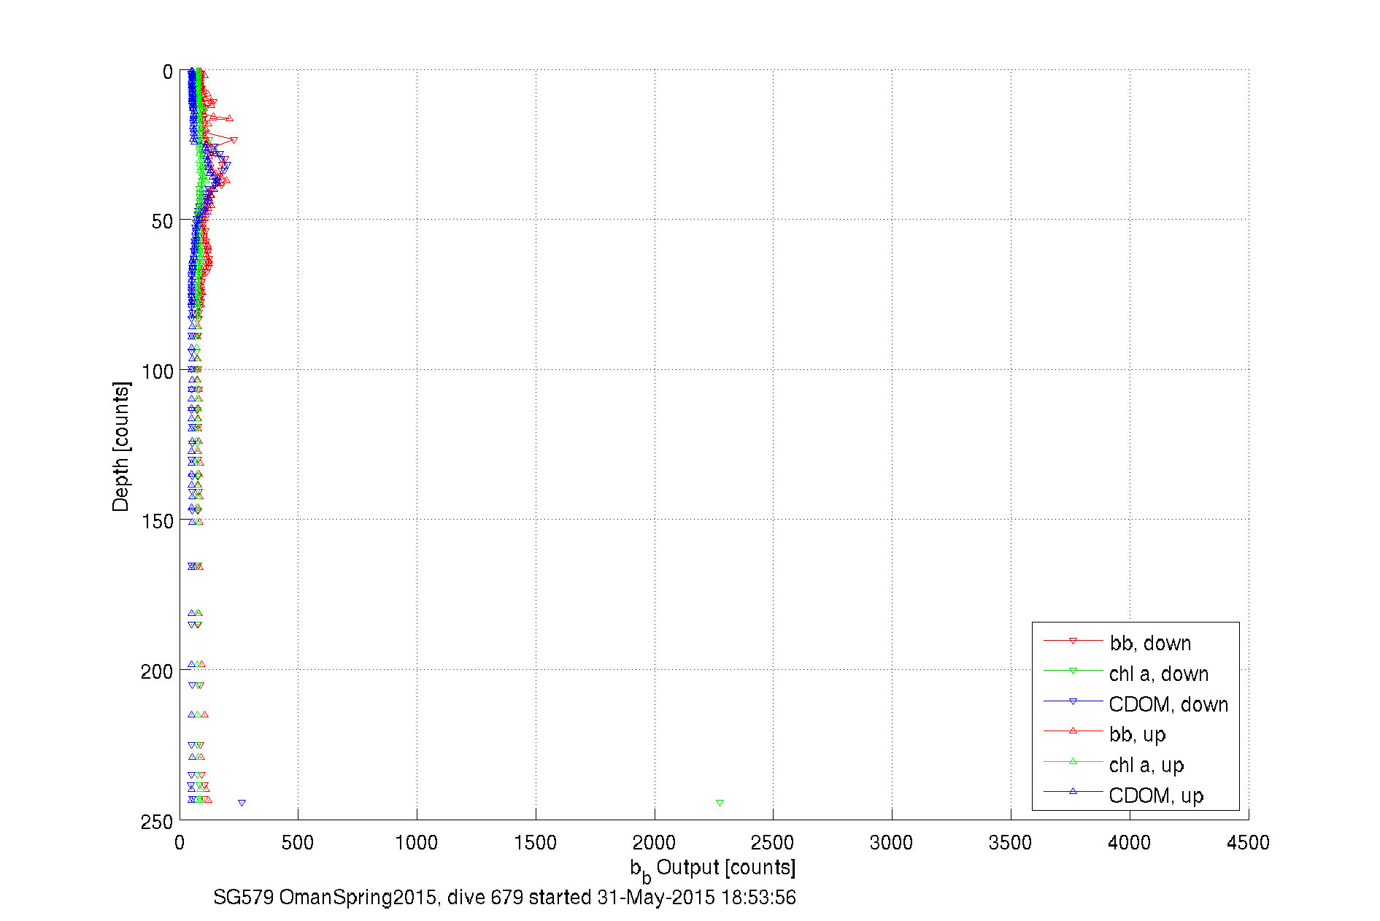Click the red marker beside 'bb, down'
This screenshot has width=1380, height=921.
pyautogui.click(x=1073, y=641)
